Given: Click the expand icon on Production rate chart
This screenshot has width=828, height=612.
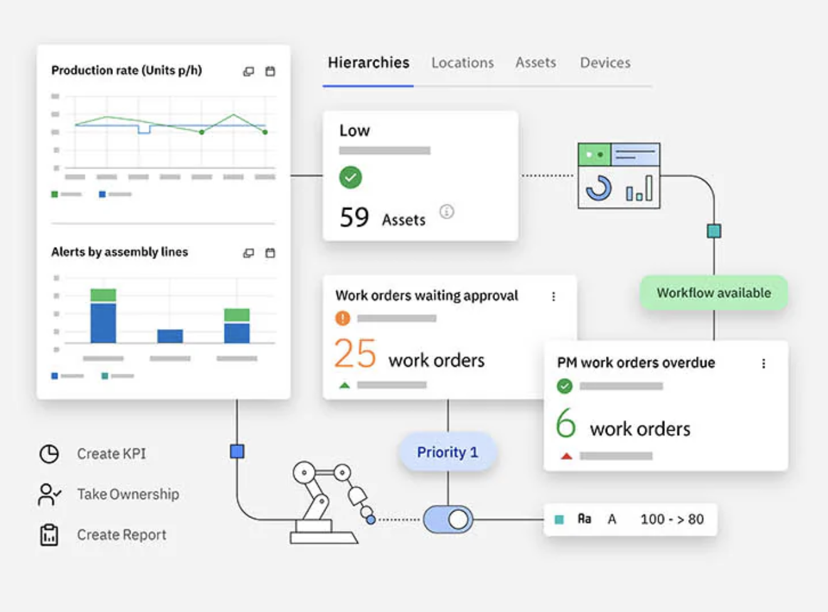Looking at the screenshot, I should (x=248, y=71).
